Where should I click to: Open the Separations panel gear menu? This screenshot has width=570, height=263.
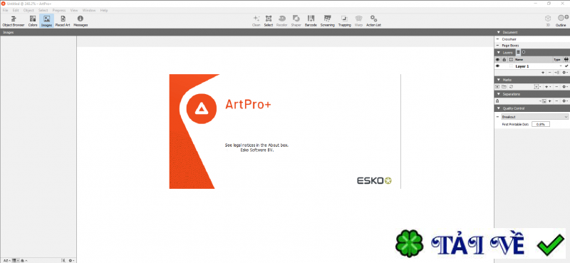click(564, 100)
